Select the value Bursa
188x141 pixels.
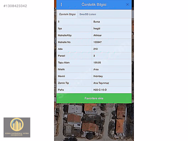96,22
